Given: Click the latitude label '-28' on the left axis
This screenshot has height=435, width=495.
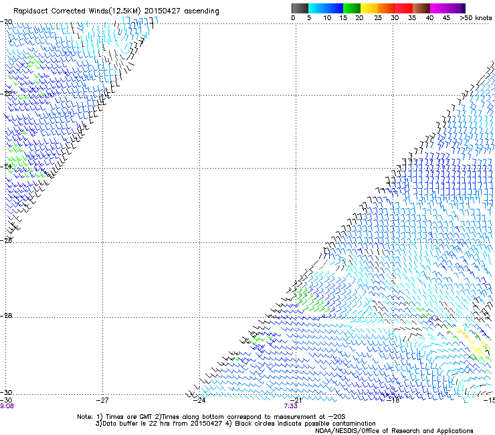Looking at the screenshot, I should (6, 316).
